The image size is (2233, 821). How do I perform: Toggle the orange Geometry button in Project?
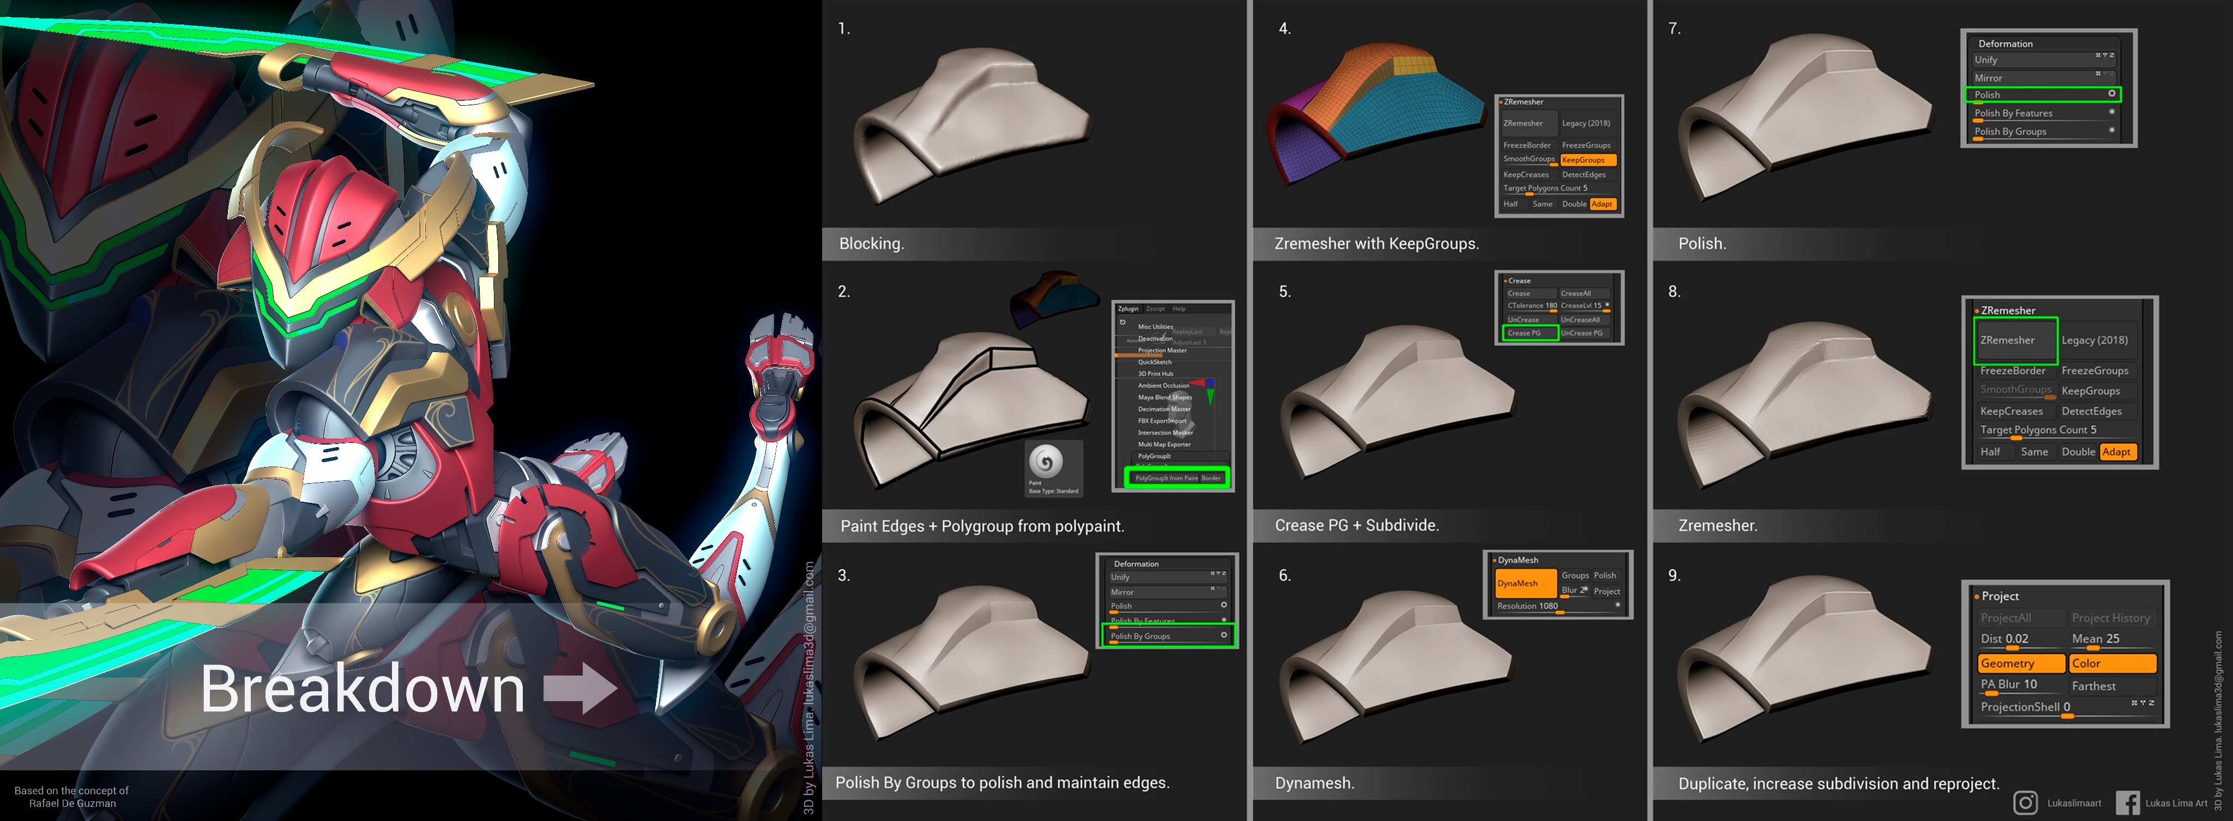pos(2020,664)
